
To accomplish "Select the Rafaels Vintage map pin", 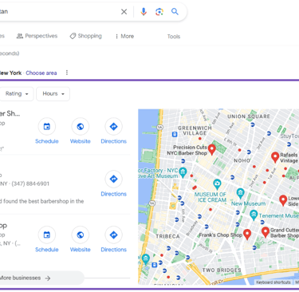I will click(275, 157).
